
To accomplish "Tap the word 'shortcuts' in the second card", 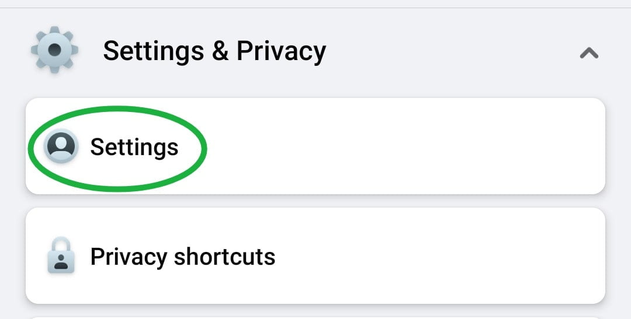I will tap(224, 257).
